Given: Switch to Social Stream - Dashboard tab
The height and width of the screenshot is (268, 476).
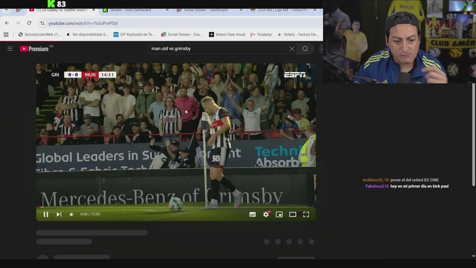Looking at the screenshot, I should pos(205,10).
